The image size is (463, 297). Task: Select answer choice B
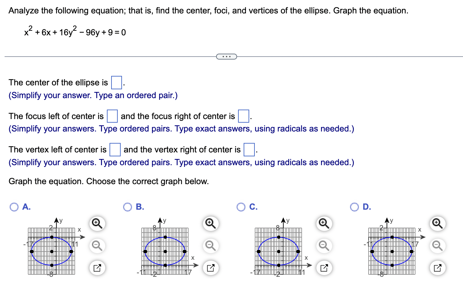[x=128, y=207]
